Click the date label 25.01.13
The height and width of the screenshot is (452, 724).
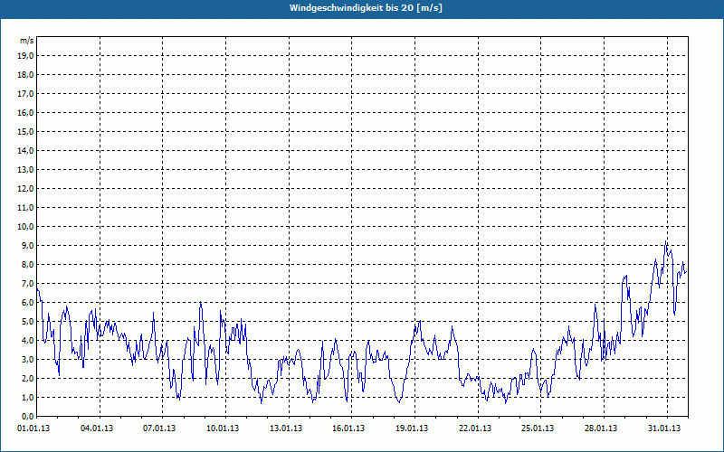(x=538, y=428)
